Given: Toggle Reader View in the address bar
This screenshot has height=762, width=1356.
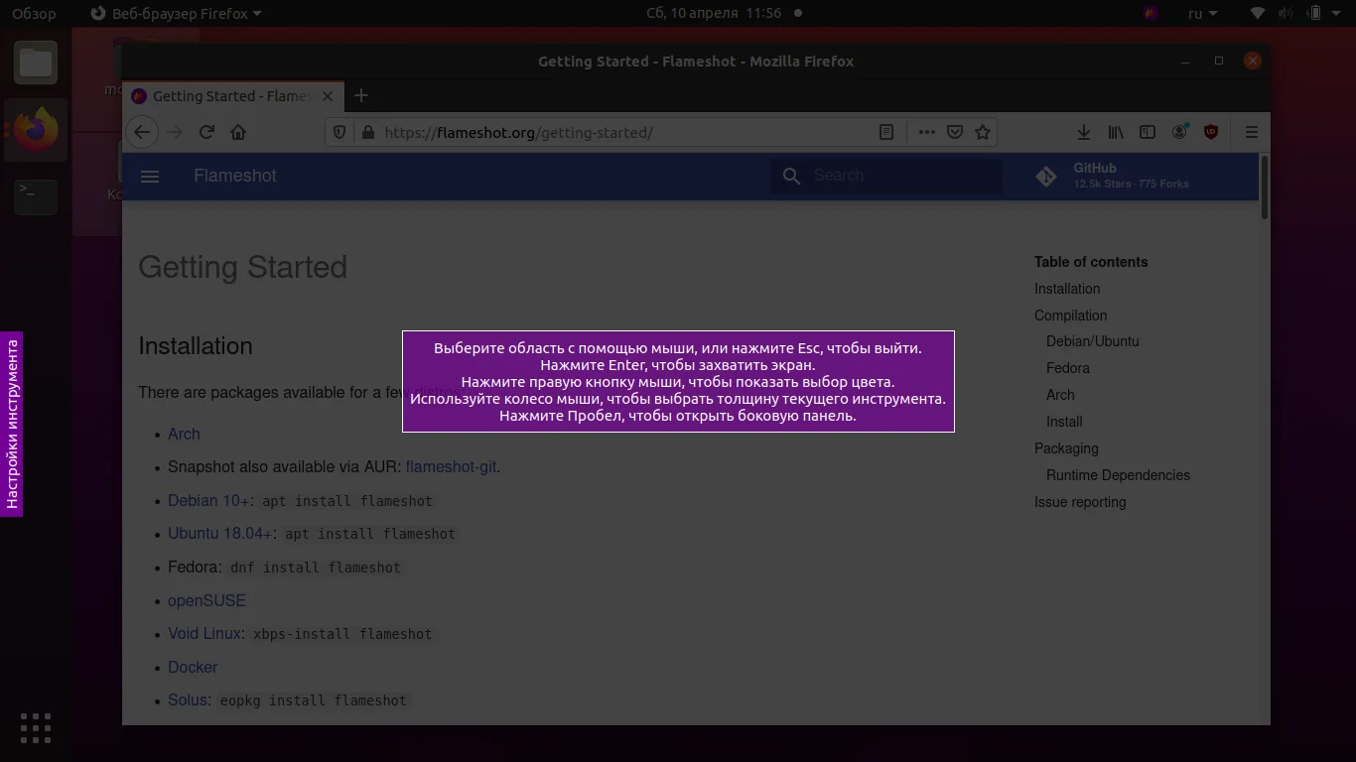Looking at the screenshot, I should [886, 132].
